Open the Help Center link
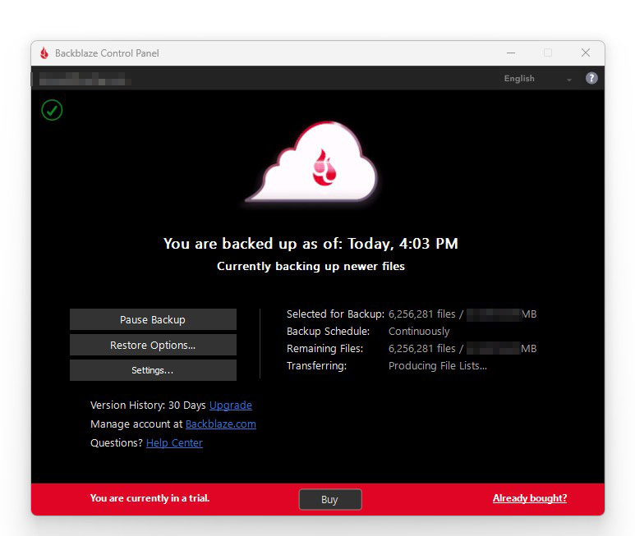 [174, 442]
